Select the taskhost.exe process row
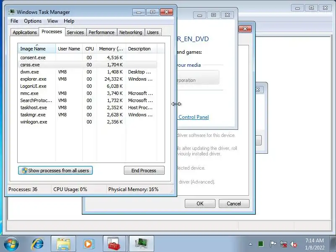The width and height of the screenshot is (336, 252). [x=87, y=108]
